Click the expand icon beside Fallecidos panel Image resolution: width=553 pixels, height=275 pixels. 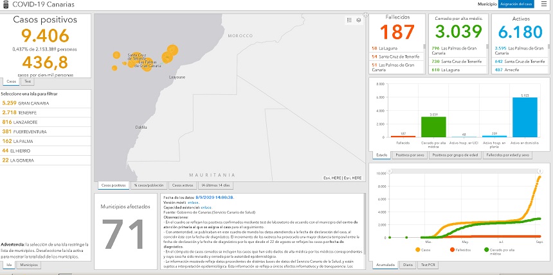tap(365, 15)
